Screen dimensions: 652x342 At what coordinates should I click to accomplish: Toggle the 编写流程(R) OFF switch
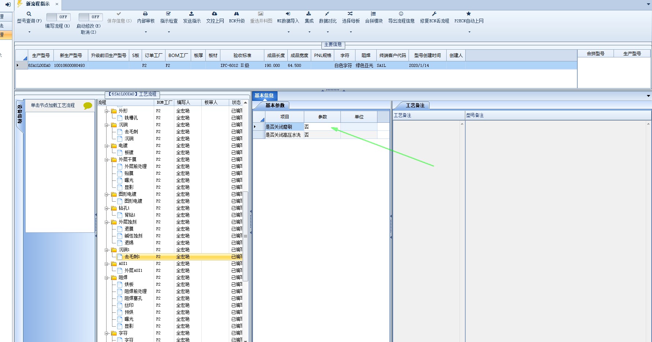pyautogui.click(x=59, y=17)
